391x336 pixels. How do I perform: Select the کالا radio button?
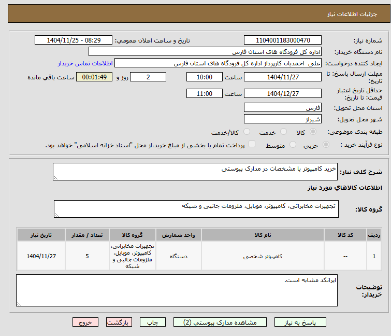point(313,132)
